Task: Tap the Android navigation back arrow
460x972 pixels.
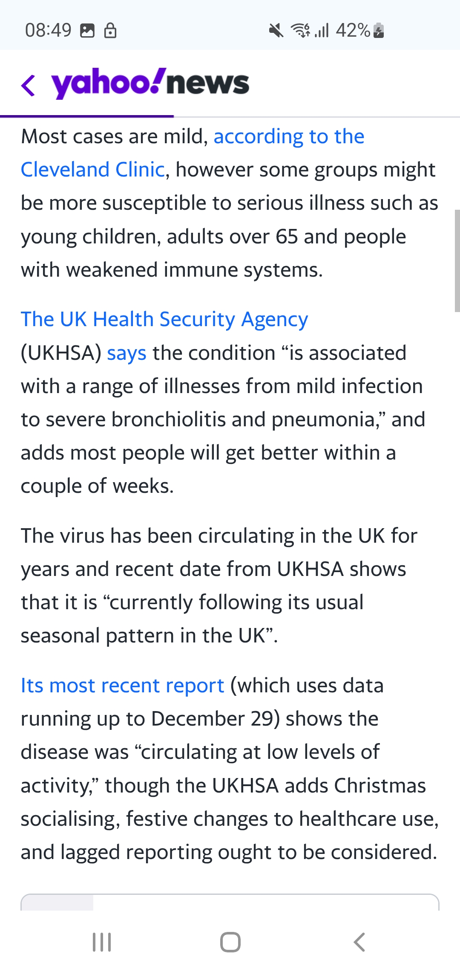Action: [359, 942]
